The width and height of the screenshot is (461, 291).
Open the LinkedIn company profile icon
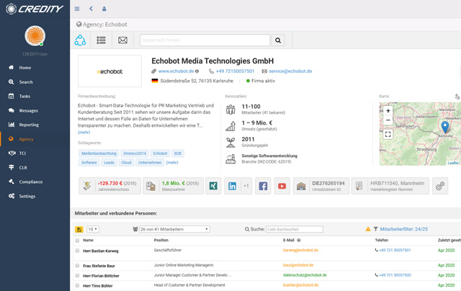232,186
